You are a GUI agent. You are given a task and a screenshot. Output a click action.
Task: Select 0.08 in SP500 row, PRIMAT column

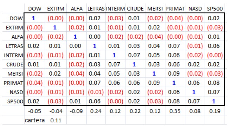coord(175,101)
